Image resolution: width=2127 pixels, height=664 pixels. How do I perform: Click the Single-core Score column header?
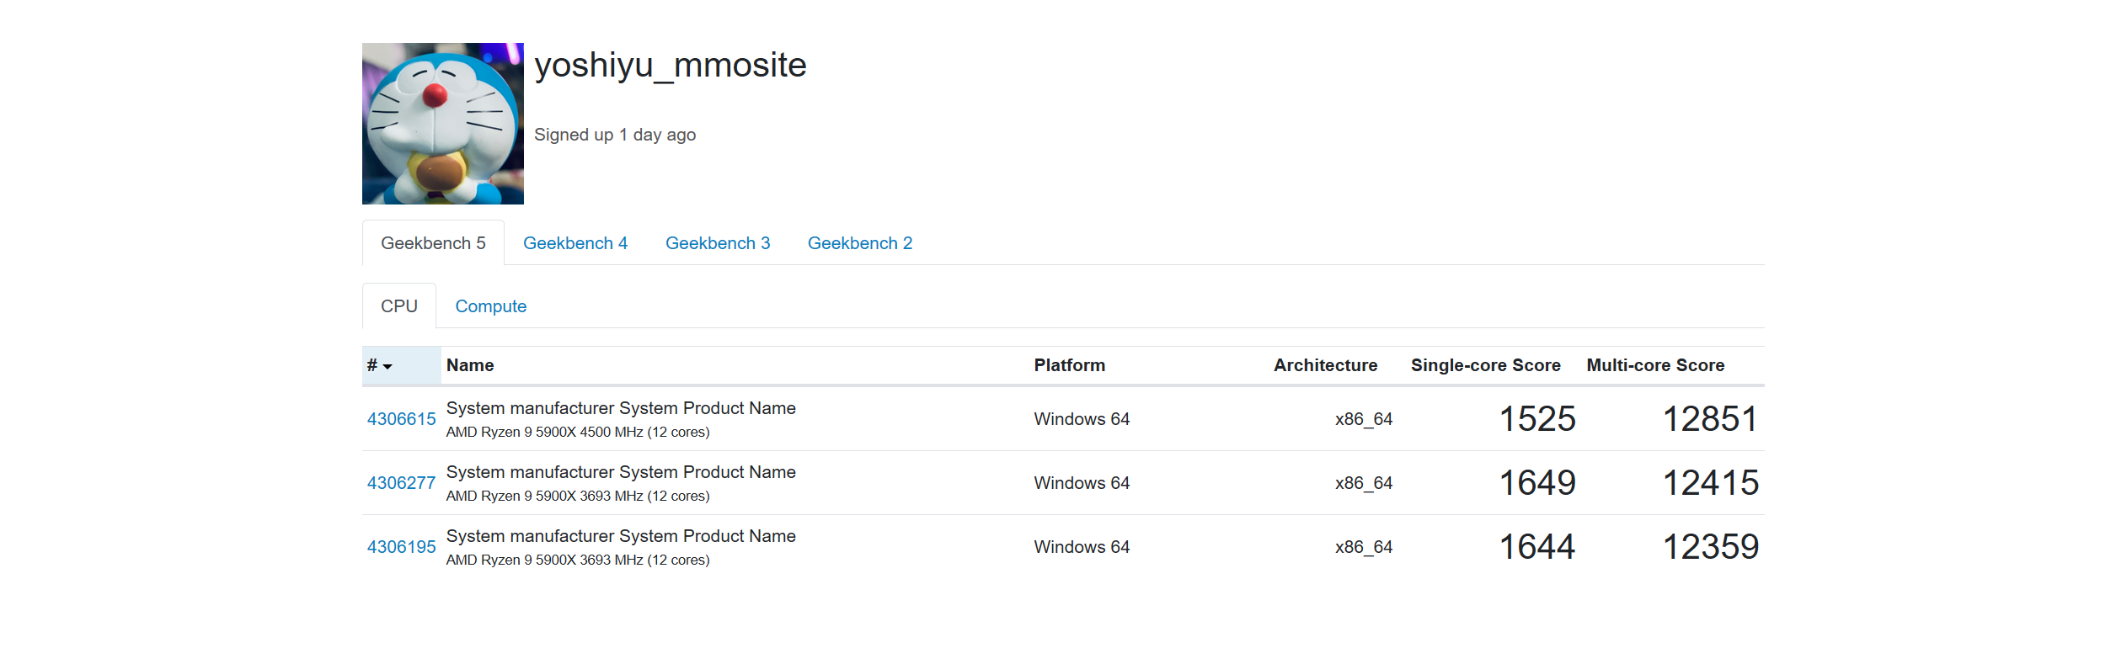tap(1485, 365)
